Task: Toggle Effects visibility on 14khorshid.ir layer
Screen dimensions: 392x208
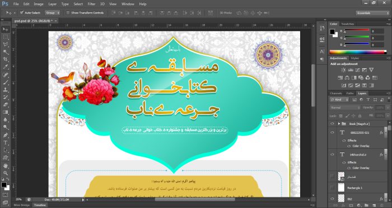Action: point(344,162)
